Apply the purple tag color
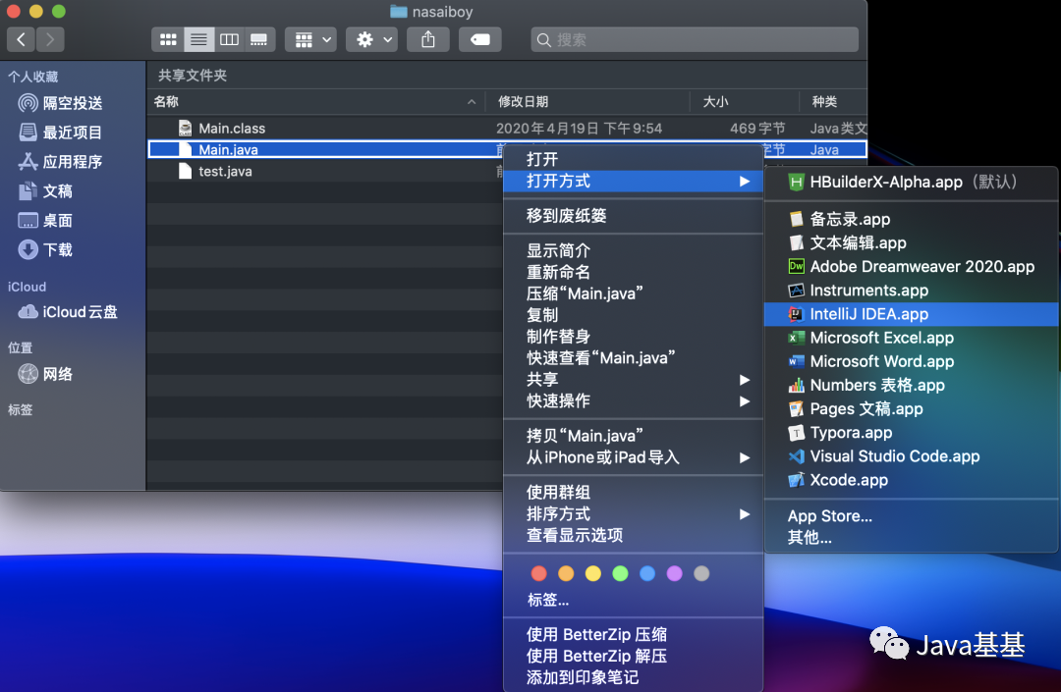The width and height of the screenshot is (1061, 692). [x=675, y=574]
